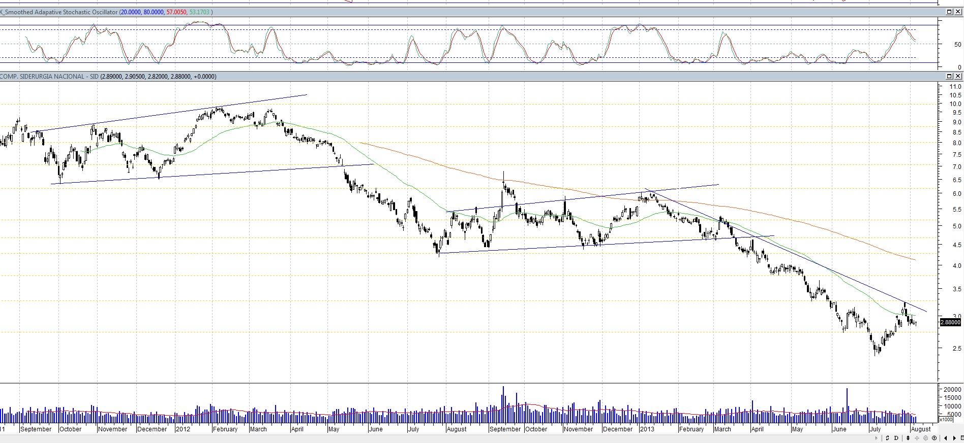Click the '2013' year label on time axis
Viewport: 964px width, 443px height.
pos(647,429)
